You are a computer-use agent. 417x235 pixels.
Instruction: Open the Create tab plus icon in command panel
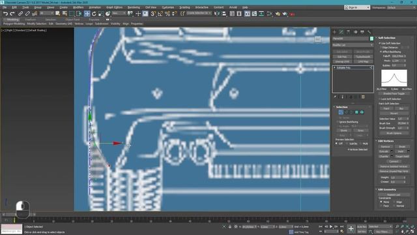[334, 32]
